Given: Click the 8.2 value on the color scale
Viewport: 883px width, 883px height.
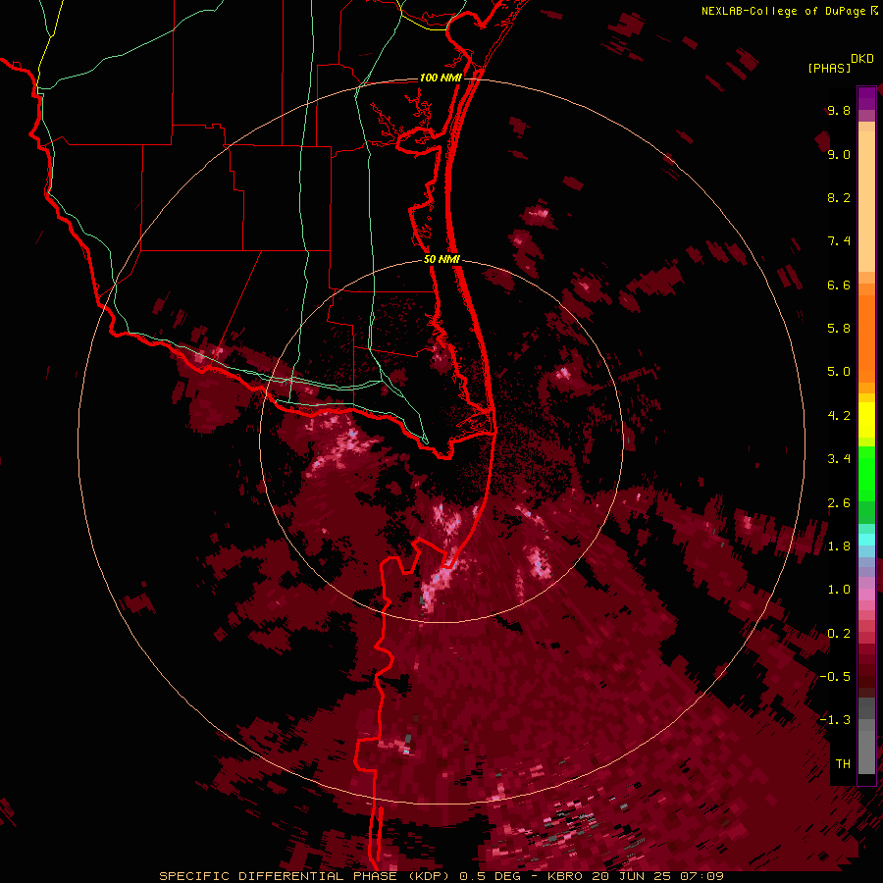Looking at the screenshot, I should 839,197.
